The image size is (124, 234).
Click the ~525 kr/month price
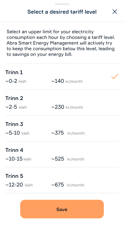[68, 159]
